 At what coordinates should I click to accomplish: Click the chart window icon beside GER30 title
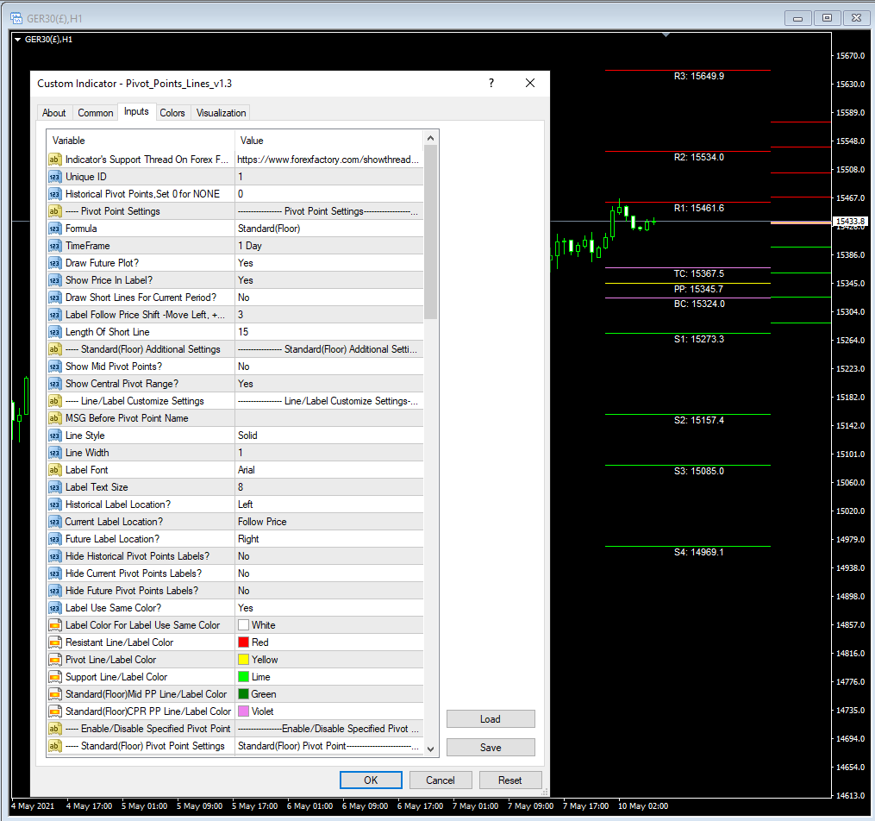pyautogui.click(x=15, y=16)
